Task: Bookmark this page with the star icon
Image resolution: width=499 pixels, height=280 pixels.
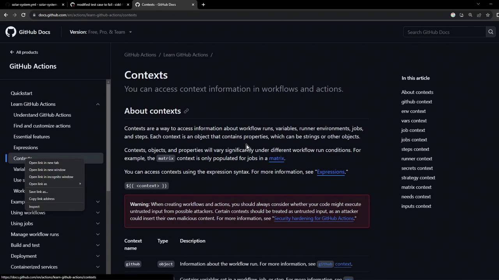Action: click(488, 15)
